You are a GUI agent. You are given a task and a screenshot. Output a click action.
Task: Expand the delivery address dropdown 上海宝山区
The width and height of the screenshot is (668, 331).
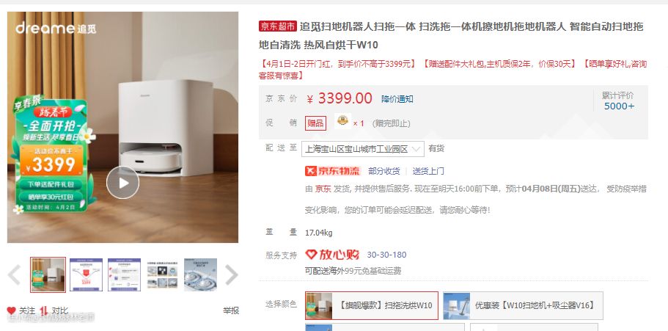click(x=363, y=149)
